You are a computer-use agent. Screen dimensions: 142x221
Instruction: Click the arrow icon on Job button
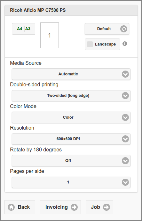coord(106,207)
